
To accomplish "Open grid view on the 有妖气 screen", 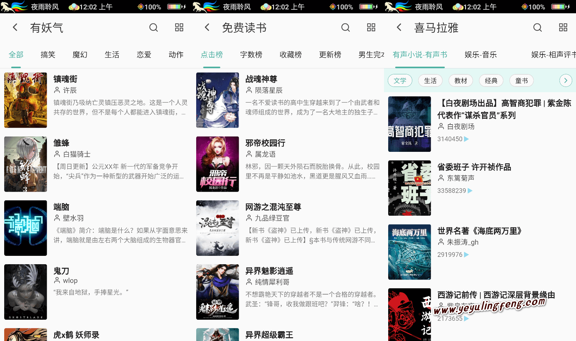I will pyautogui.click(x=179, y=27).
